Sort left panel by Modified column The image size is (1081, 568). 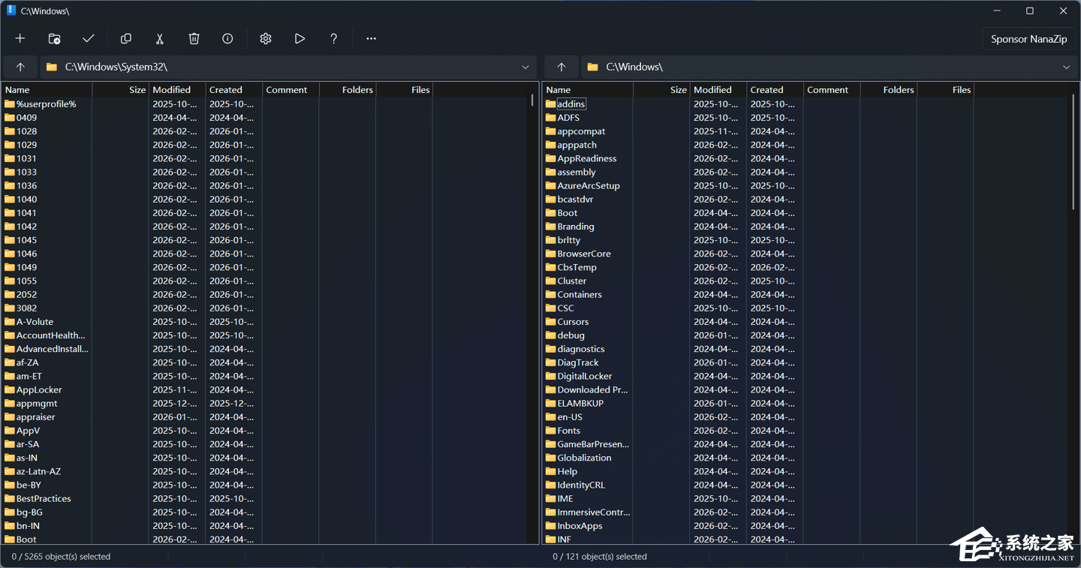click(x=177, y=89)
